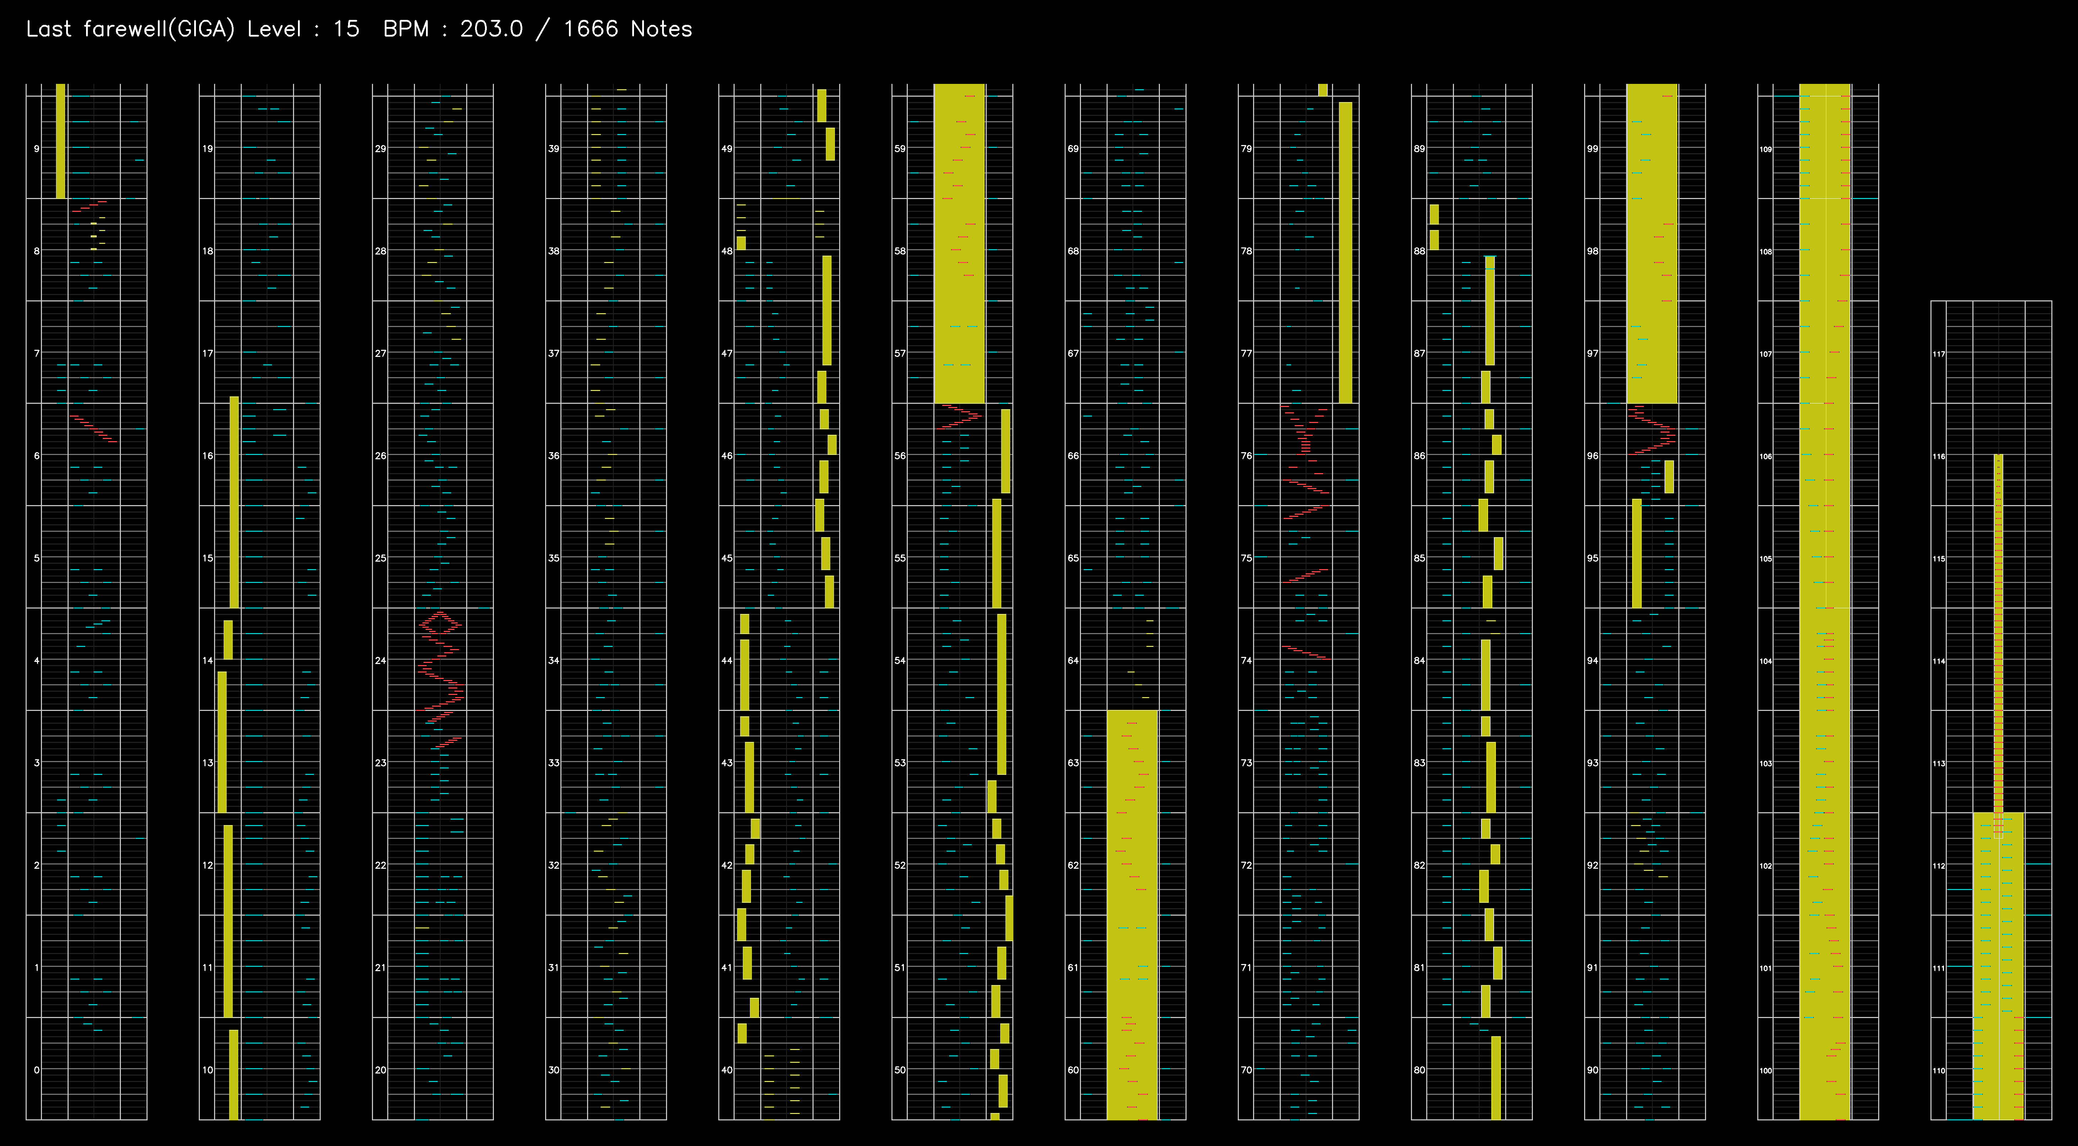
Task: Click the wide yellow hold block in measure 105
Action: 1826,602
